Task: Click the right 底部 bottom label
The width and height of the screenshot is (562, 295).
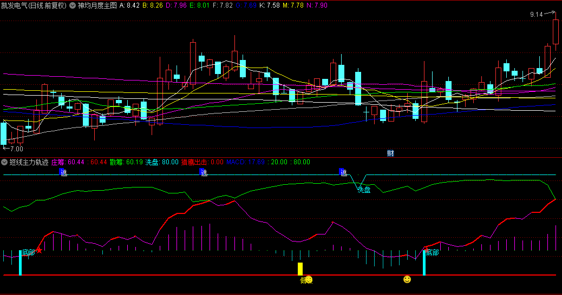Action: [x=432, y=252]
